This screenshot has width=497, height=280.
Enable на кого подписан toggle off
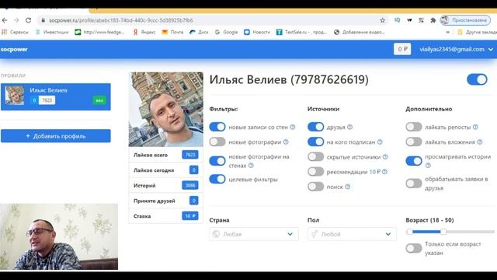[316, 142]
